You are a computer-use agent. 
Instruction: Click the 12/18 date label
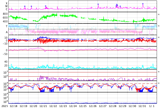[13, 106]
